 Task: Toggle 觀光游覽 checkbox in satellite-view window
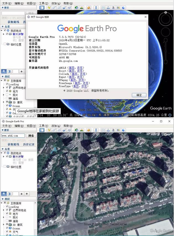pos(7,156)
